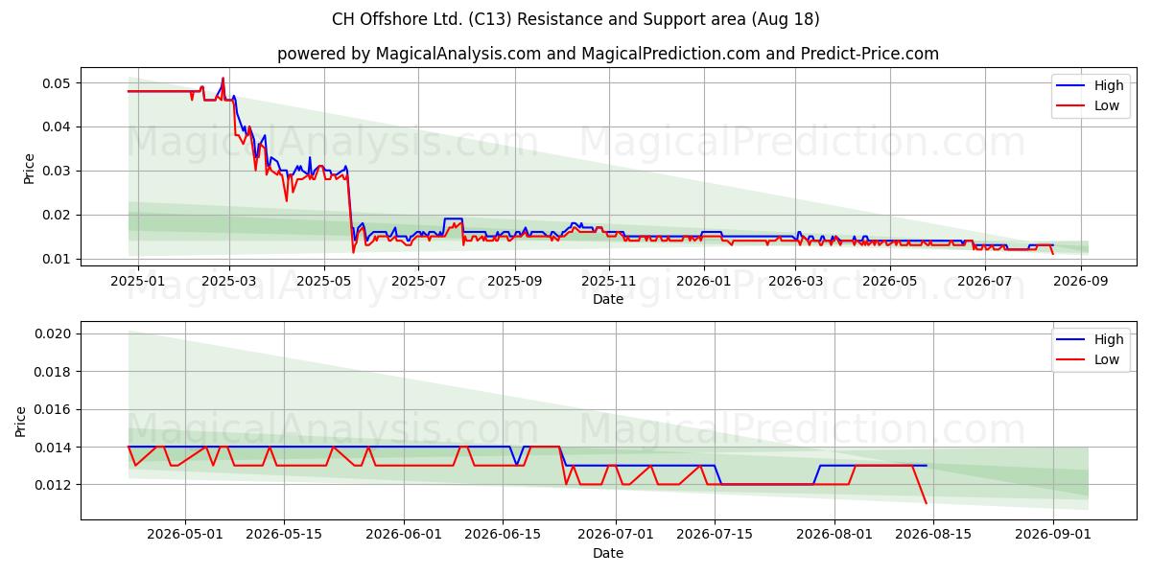The width and height of the screenshot is (1151, 575).
Task: Click the '2026-05' x-axis label in the top chart
Action: click(x=888, y=281)
